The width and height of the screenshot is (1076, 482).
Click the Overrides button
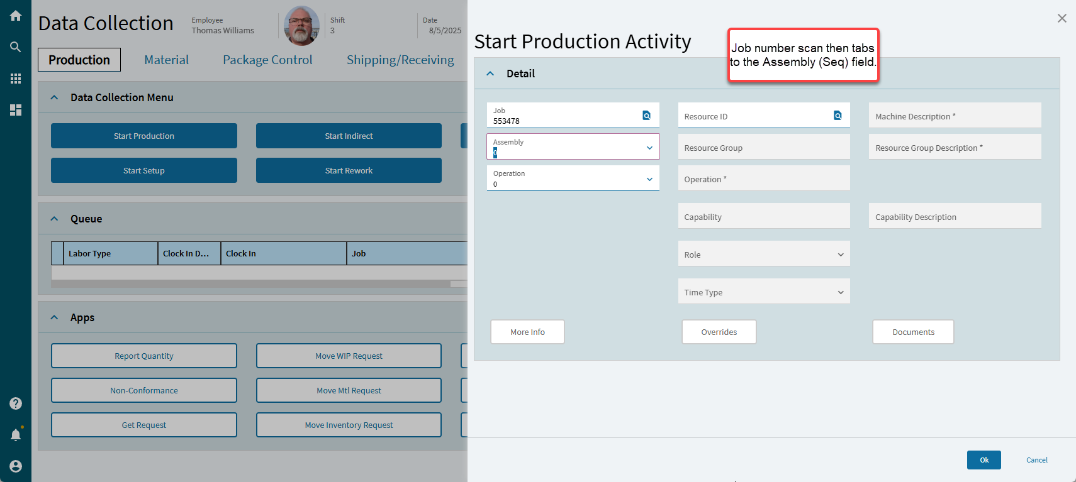click(x=719, y=332)
